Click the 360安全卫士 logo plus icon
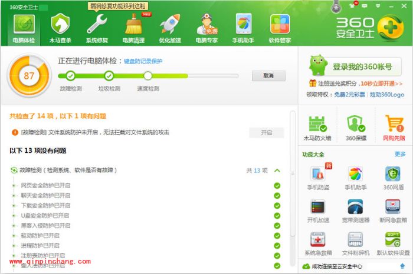Image resolution: width=413 pixels, height=274 pixels. (391, 28)
